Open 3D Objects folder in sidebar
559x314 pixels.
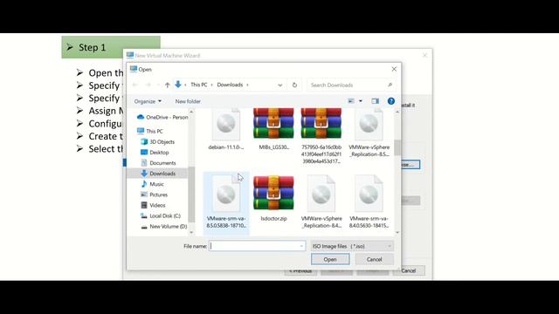[x=157, y=141]
